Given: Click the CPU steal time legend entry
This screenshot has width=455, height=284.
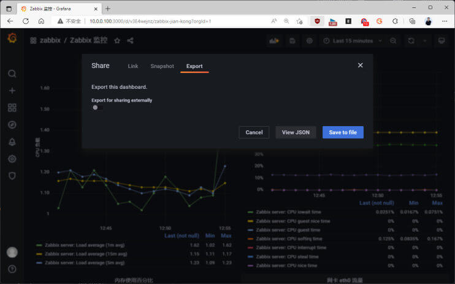Looking at the screenshot, I should pos(287,257).
